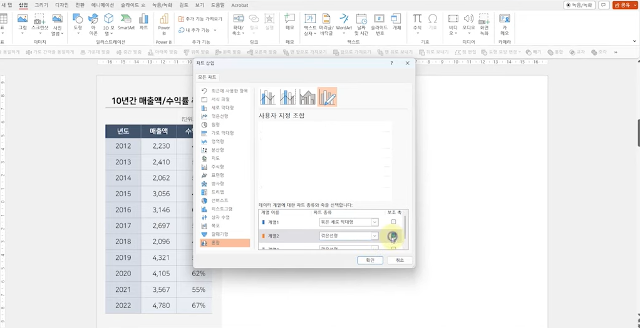Click the 화면 녹화 screen recording button
The height and width of the screenshot is (328, 640).
(484, 24)
